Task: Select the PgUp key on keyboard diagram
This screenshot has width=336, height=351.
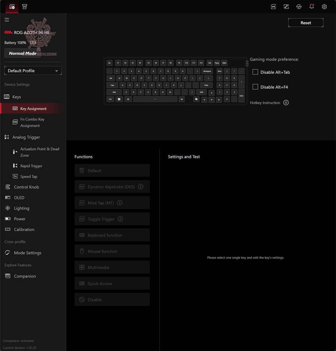Action: click(x=217, y=63)
